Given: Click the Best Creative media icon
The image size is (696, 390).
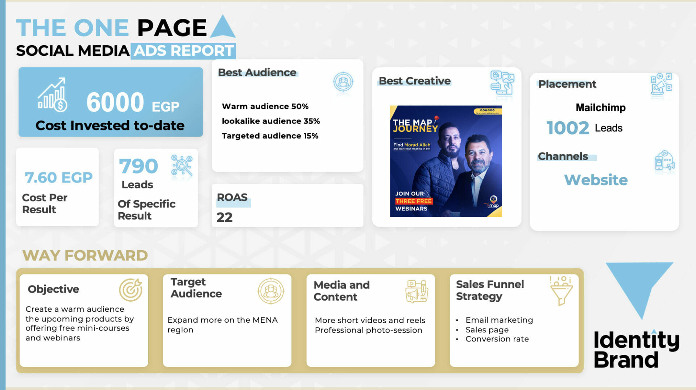Looking at the screenshot, I should pyautogui.click(x=502, y=83).
